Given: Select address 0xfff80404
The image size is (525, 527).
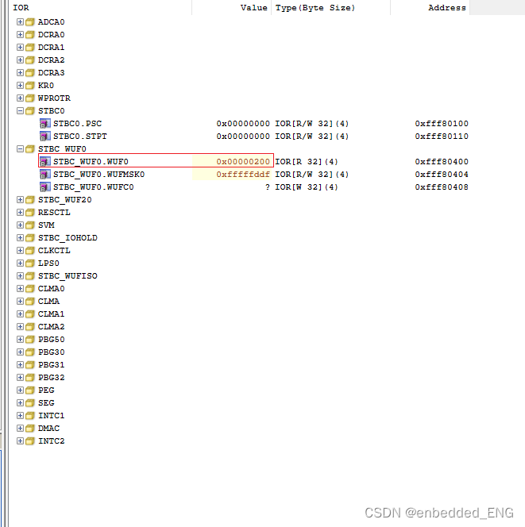Looking at the screenshot, I should point(442,175).
